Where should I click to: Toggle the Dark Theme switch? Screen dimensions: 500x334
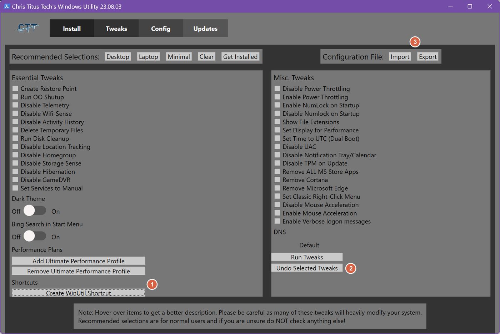(x=35, y=211)
